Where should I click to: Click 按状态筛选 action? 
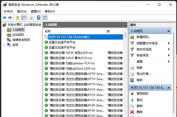pos(144,49)
